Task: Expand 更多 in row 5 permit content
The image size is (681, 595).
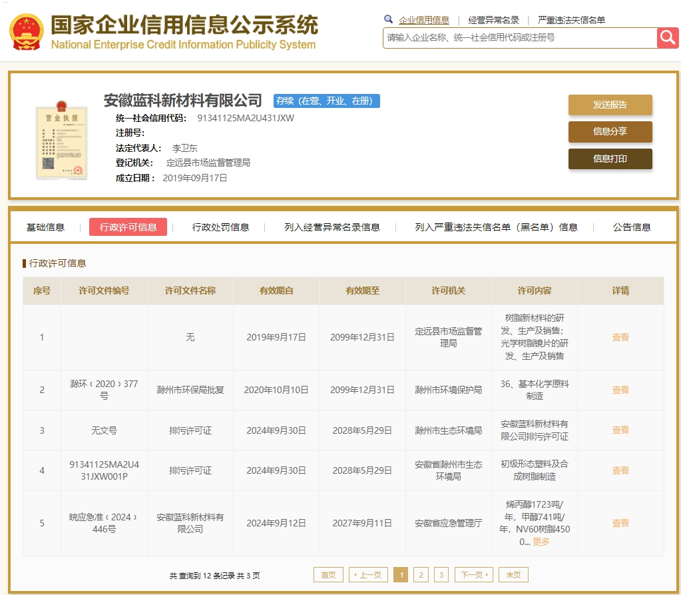Action: point(541,542)
